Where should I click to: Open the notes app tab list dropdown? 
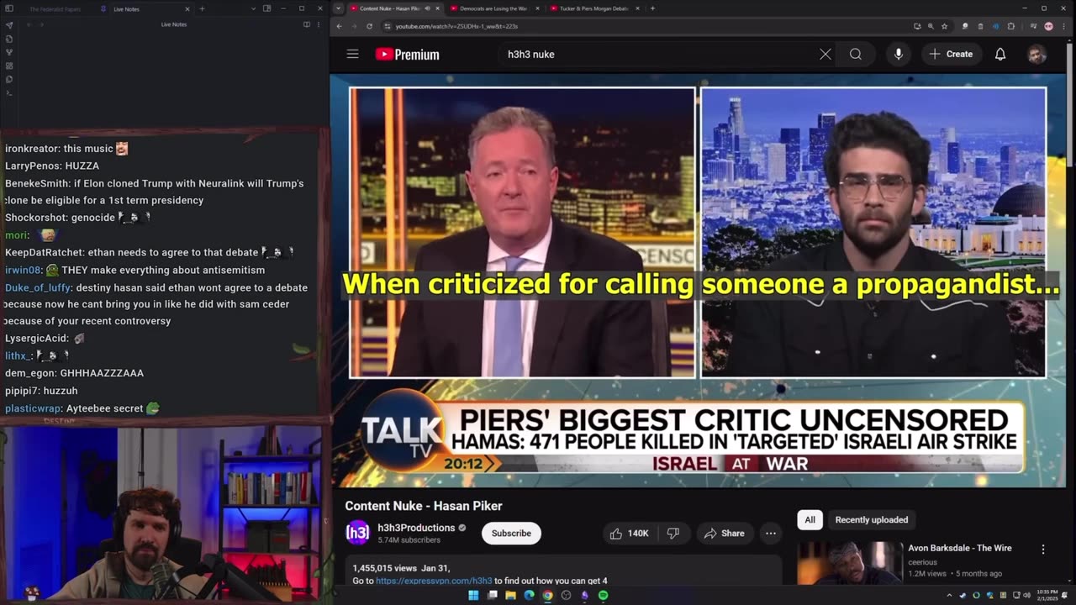point(253,8)
